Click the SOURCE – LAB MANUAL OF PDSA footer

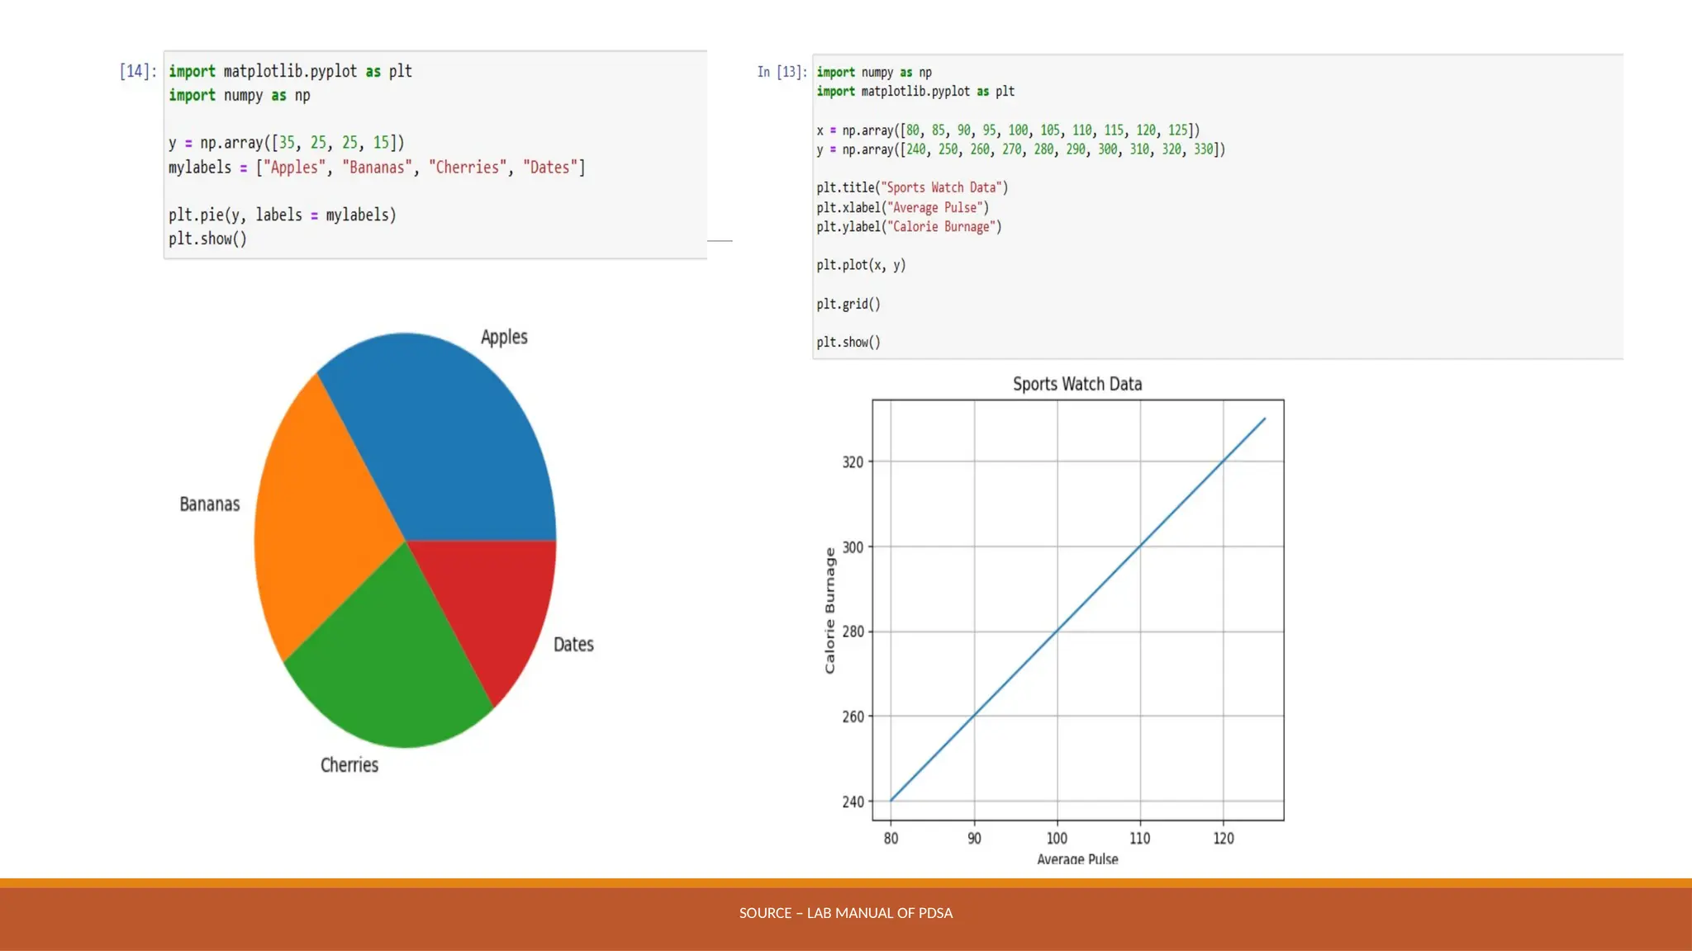(x=846, y=913)
